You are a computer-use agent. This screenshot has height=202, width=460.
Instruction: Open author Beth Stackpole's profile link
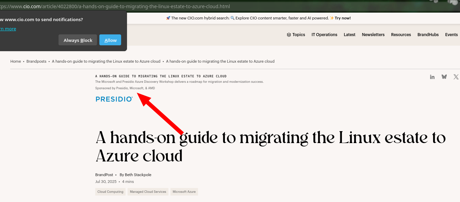click(x=138, y=175)
